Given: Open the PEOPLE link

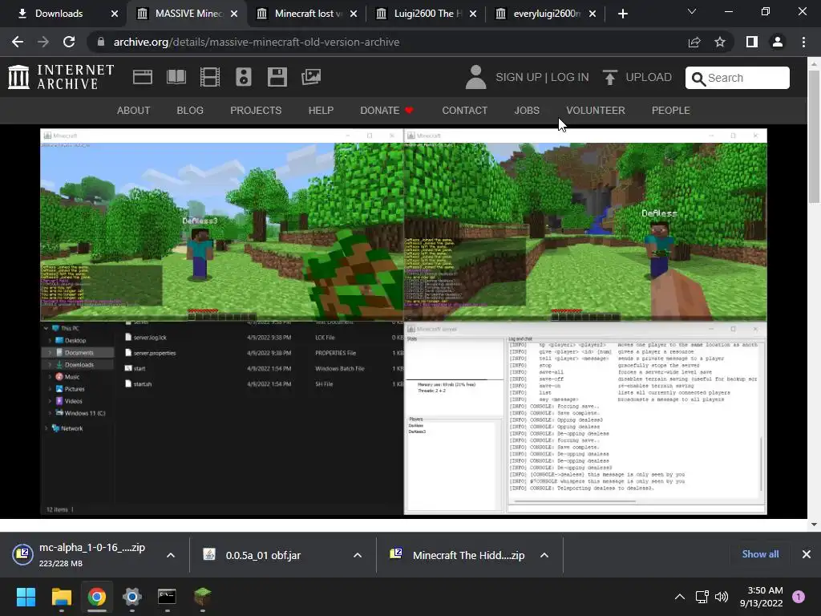Looking at the screenshot, I should [x=671, y=111].
